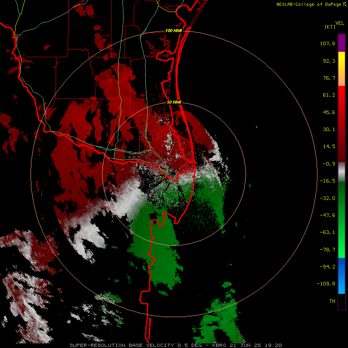Click the 14.5 velocity scale value
Image resolution: width=348 pixels, height=348 pixels.
pos(329,147)
